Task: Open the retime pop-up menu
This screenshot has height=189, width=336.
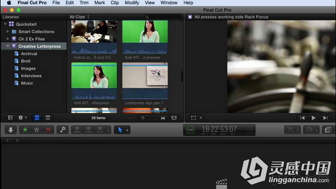Action: tap(311, 130)
